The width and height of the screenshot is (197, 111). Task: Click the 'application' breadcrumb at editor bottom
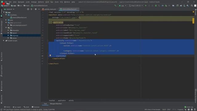62,101
